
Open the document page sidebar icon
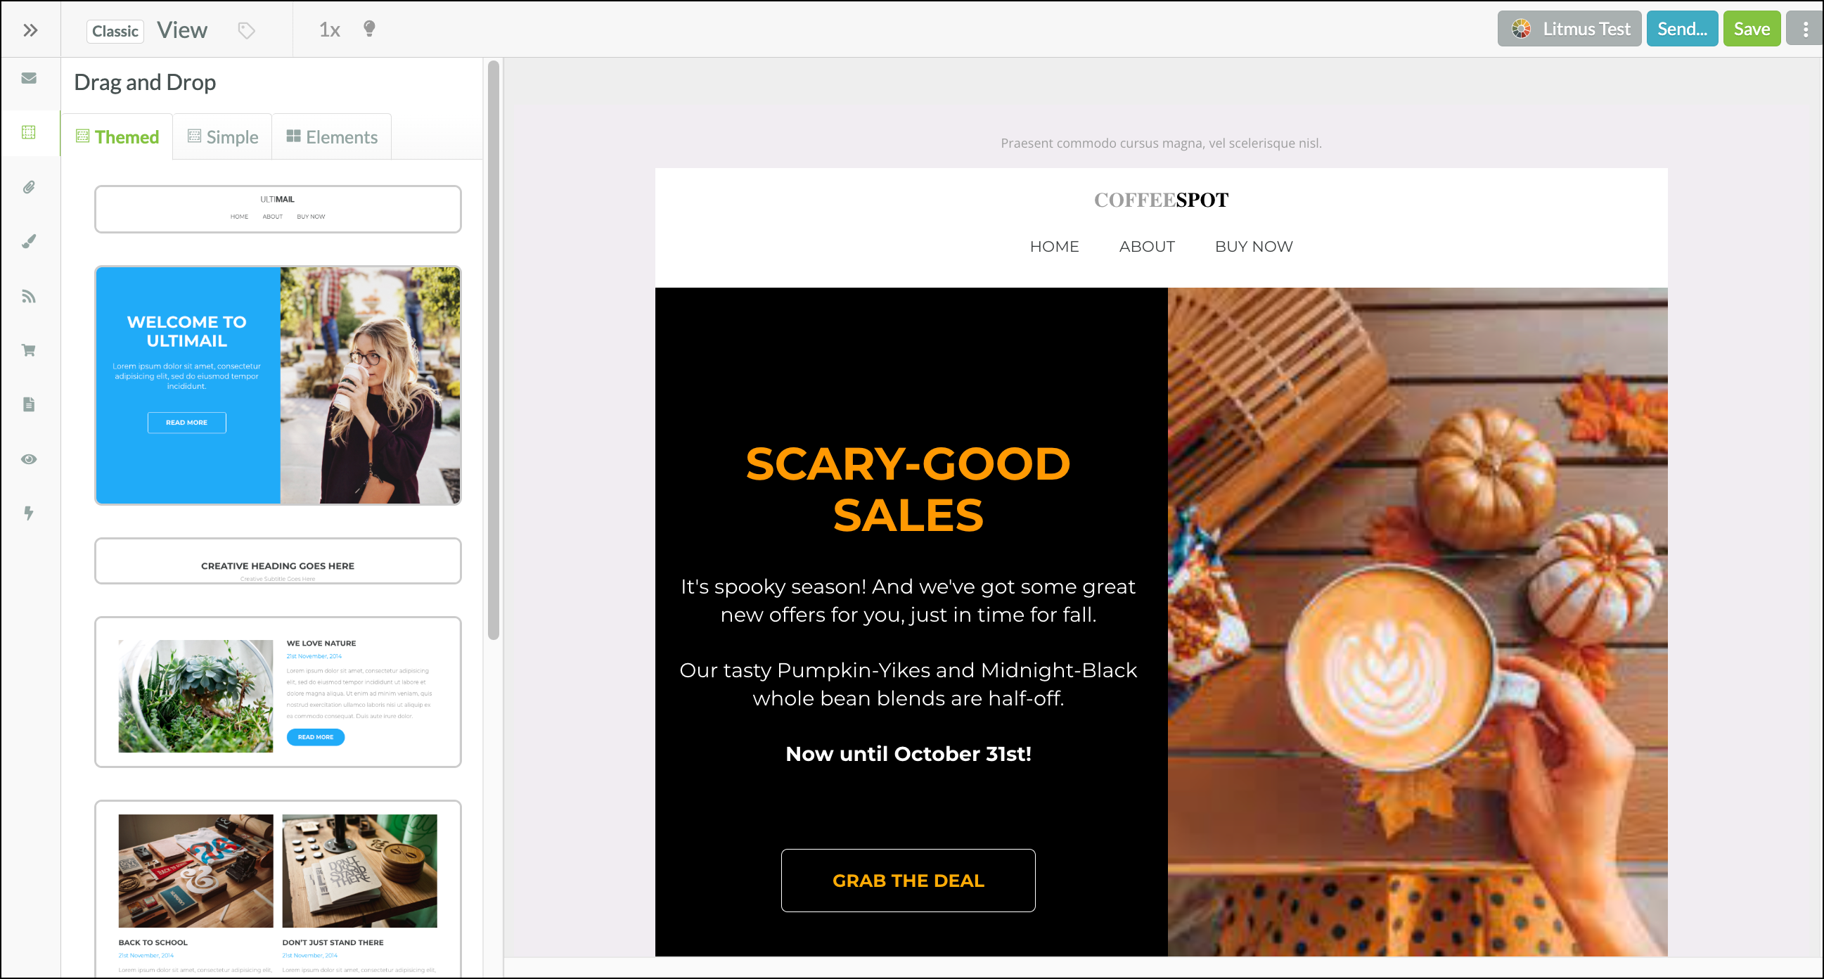[29, 404]
